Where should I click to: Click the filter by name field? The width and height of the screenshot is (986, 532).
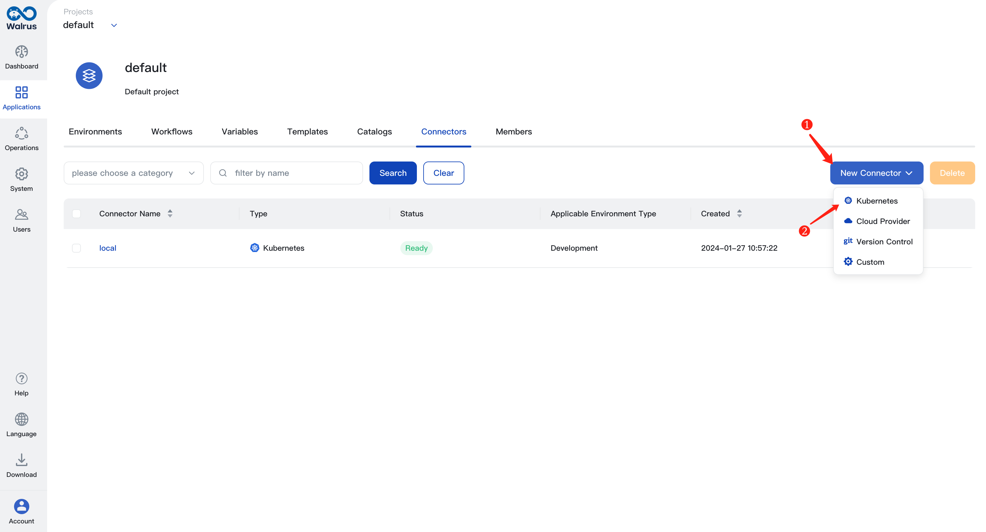[x=286, y=173]
